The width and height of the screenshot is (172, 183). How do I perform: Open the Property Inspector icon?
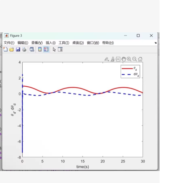(60, 49)
